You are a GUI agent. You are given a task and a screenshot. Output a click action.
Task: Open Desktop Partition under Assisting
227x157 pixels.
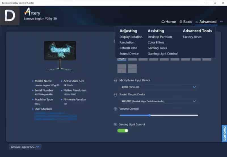(160, 37)
